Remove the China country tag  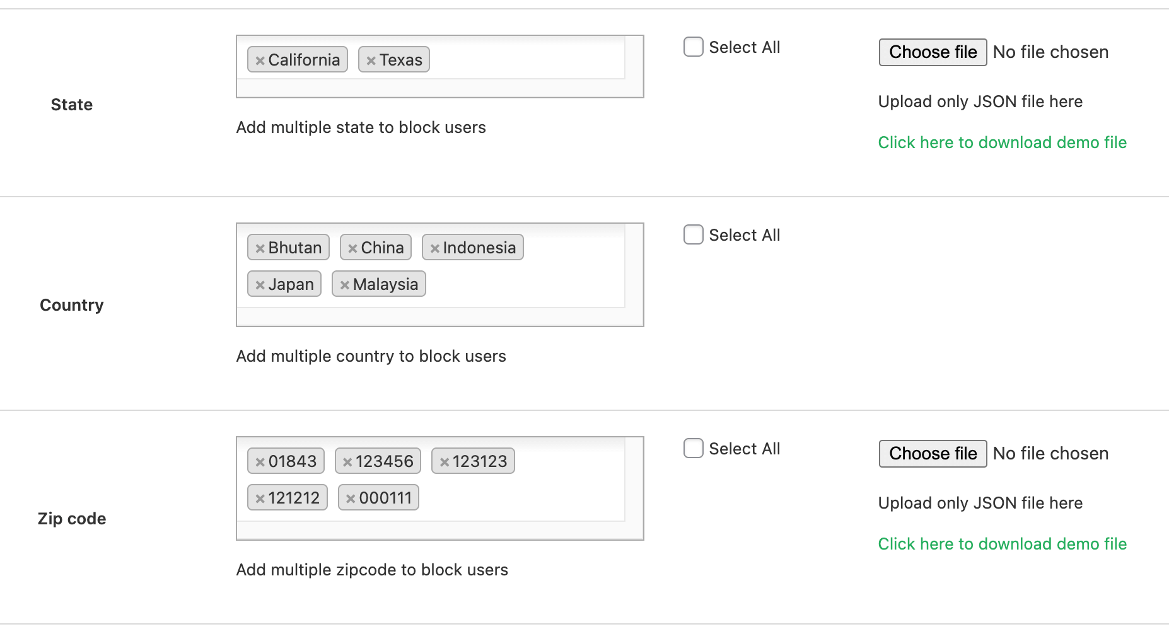click(x=352, y=248)
